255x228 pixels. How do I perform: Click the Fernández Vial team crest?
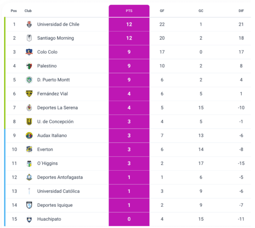[x=29, y=94]
